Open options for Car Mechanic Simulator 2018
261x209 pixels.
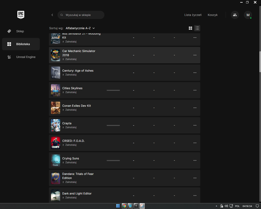coord(195,55)
